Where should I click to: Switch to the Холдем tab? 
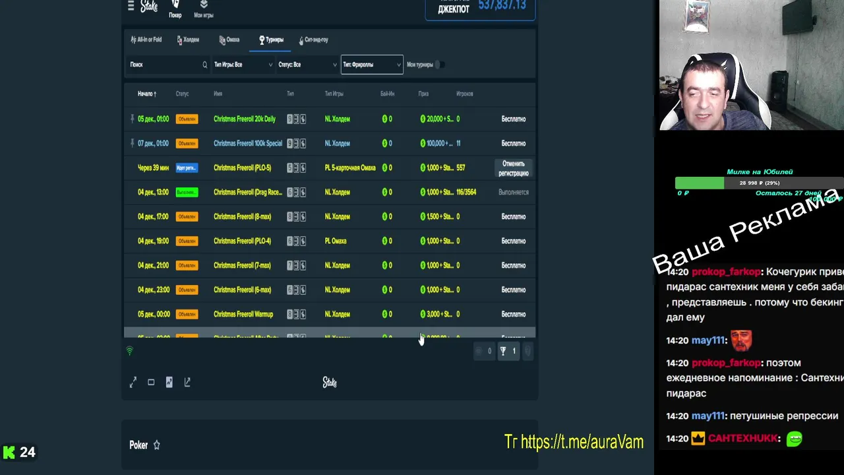[189, 40]
